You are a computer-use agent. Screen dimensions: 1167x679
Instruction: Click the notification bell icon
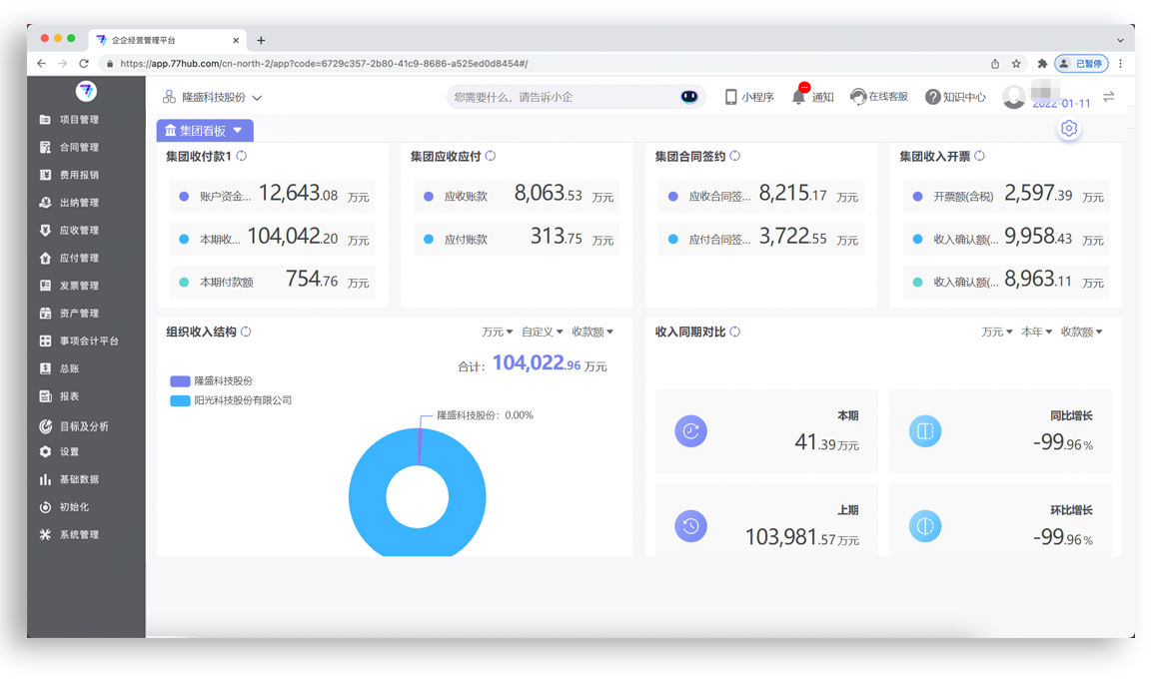(798, 97)
